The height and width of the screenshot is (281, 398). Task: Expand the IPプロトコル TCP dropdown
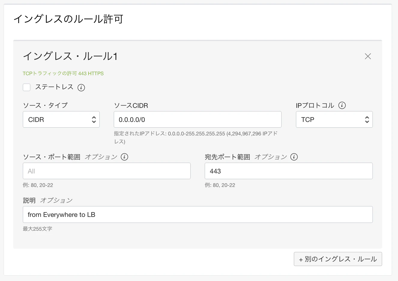pos(334,120)
